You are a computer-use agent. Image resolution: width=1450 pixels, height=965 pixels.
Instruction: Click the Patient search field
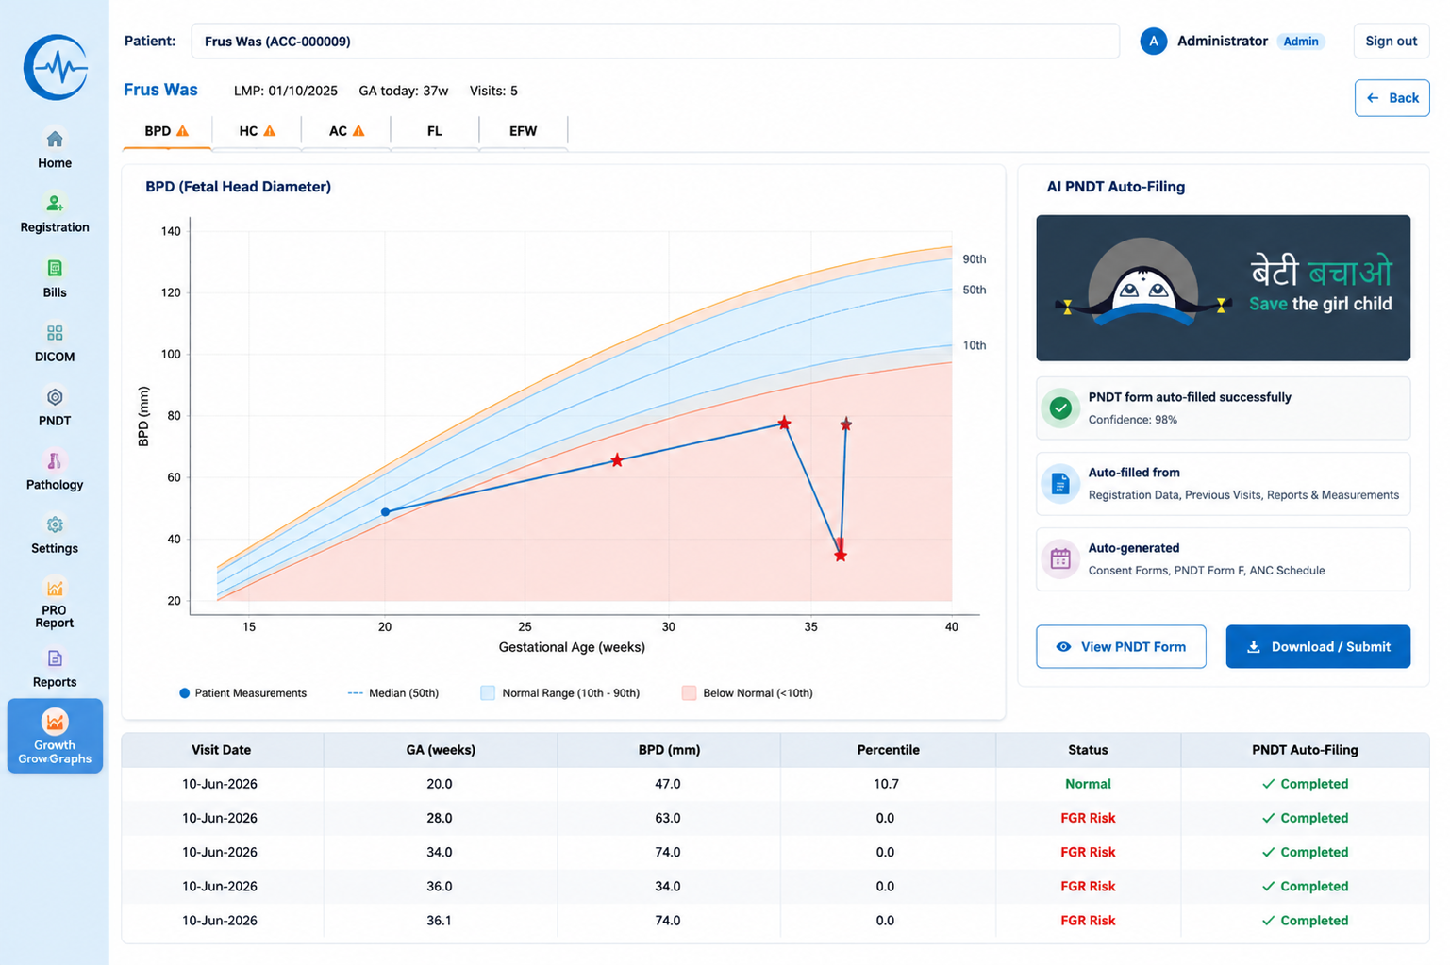tap(655, 42)
